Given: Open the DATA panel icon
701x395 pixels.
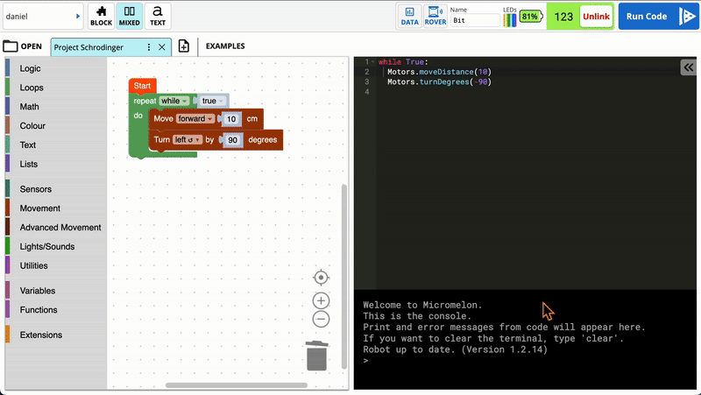Looking at the screenshot, I should point(410,16).
